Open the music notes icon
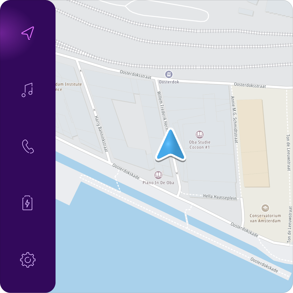This screenshot has width=293, height=293. 27,90
